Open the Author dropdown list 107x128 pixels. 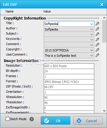pos(92,29)
